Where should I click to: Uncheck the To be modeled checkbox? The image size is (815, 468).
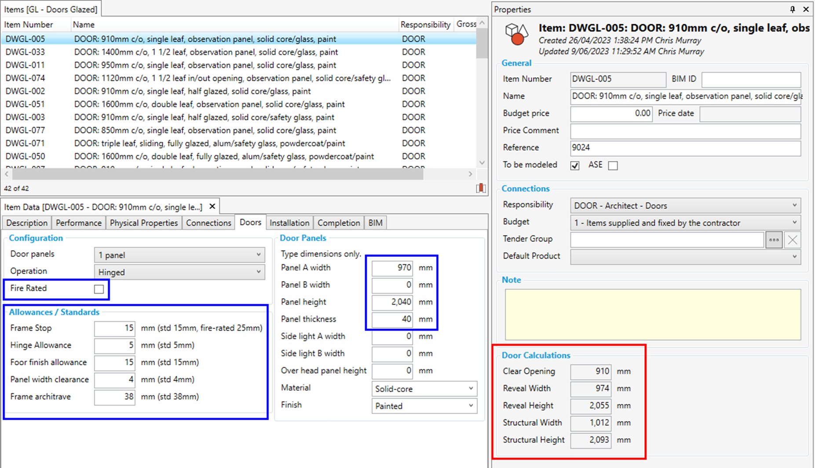(574, 166)
